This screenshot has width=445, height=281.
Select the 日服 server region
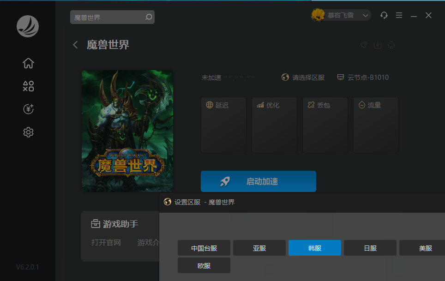[x=370, y=248]
